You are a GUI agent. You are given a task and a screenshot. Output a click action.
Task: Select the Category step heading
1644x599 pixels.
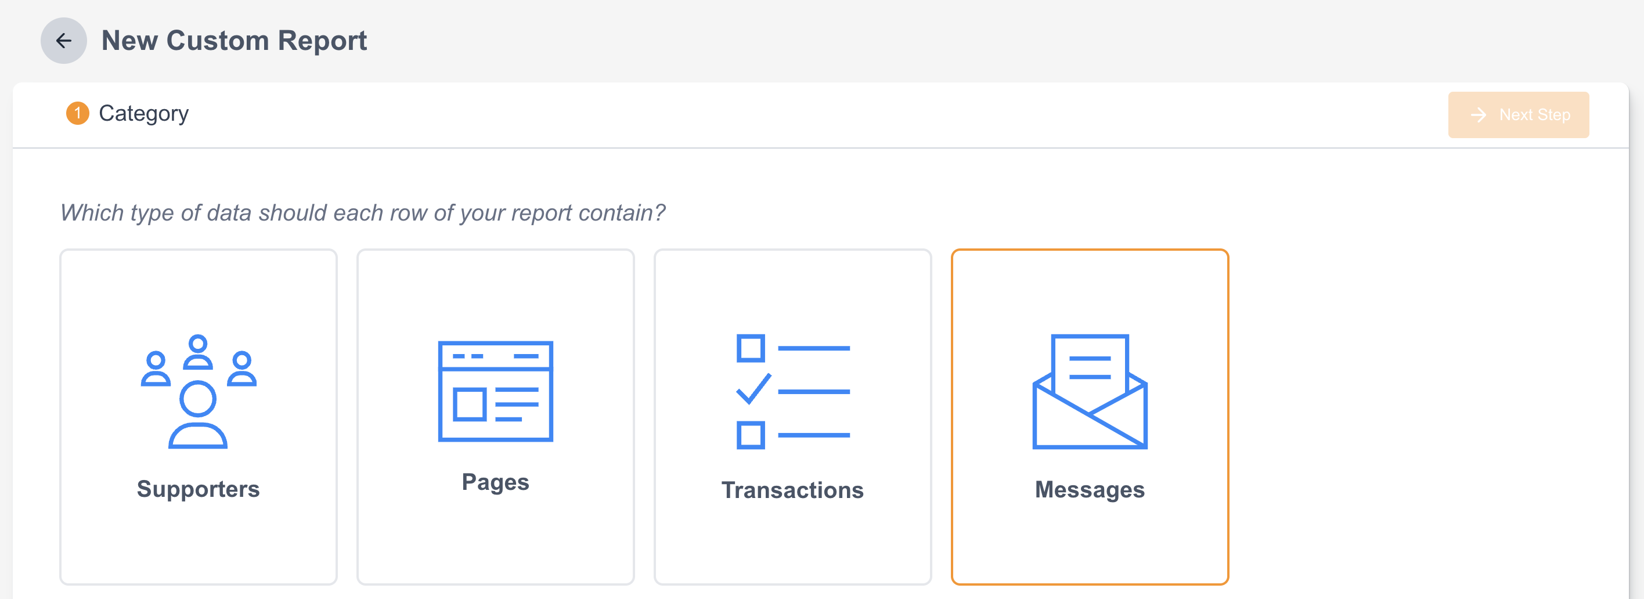pyautogui.click(x=143, y=114)
